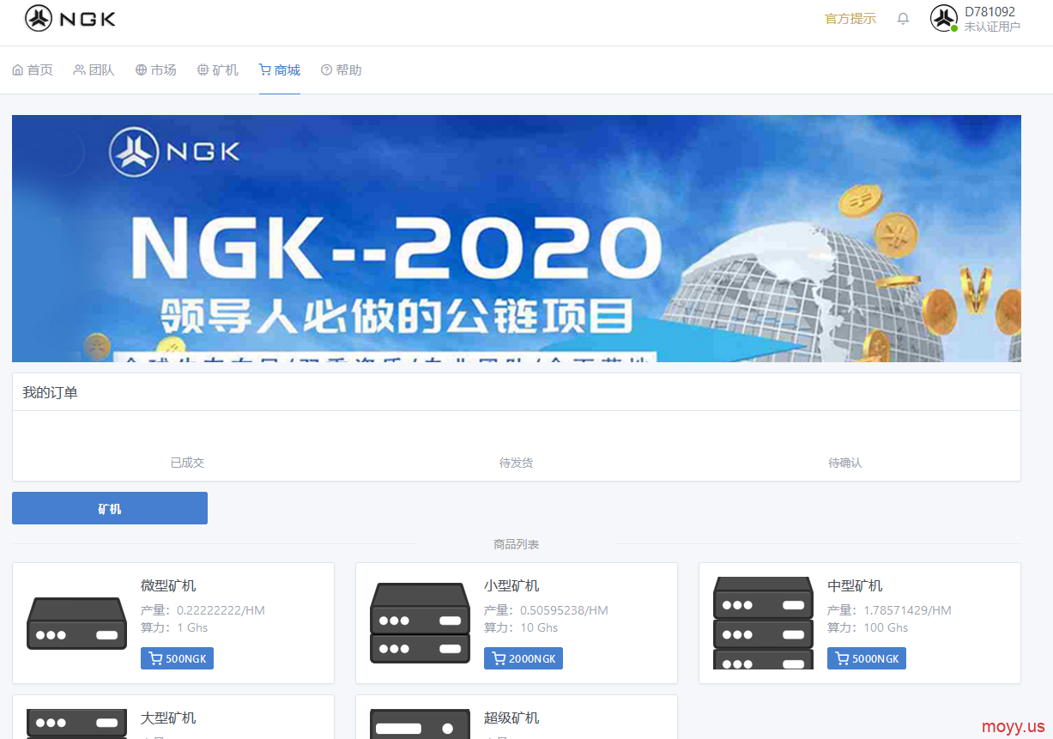Go to 首页 home tab
This screenshot has width=1053, height=739.
[x=33, y=70]
